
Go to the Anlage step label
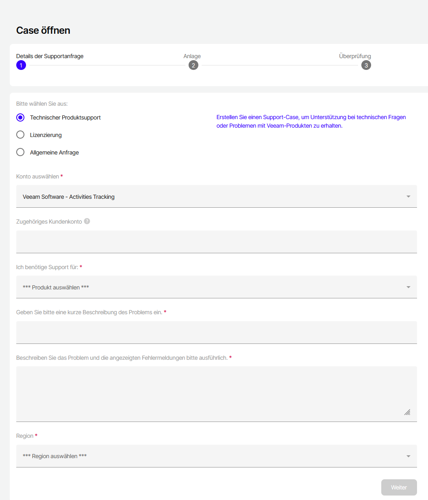coord(192,56)
